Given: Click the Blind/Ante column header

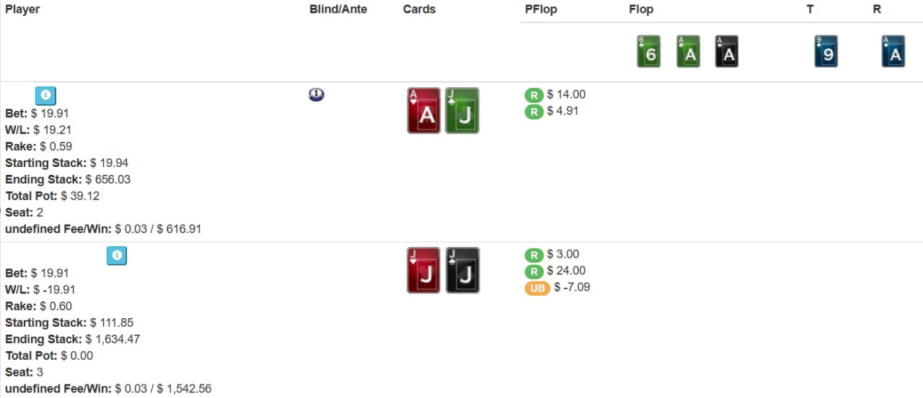Looking at the screenshot, I should click(338, 9).
